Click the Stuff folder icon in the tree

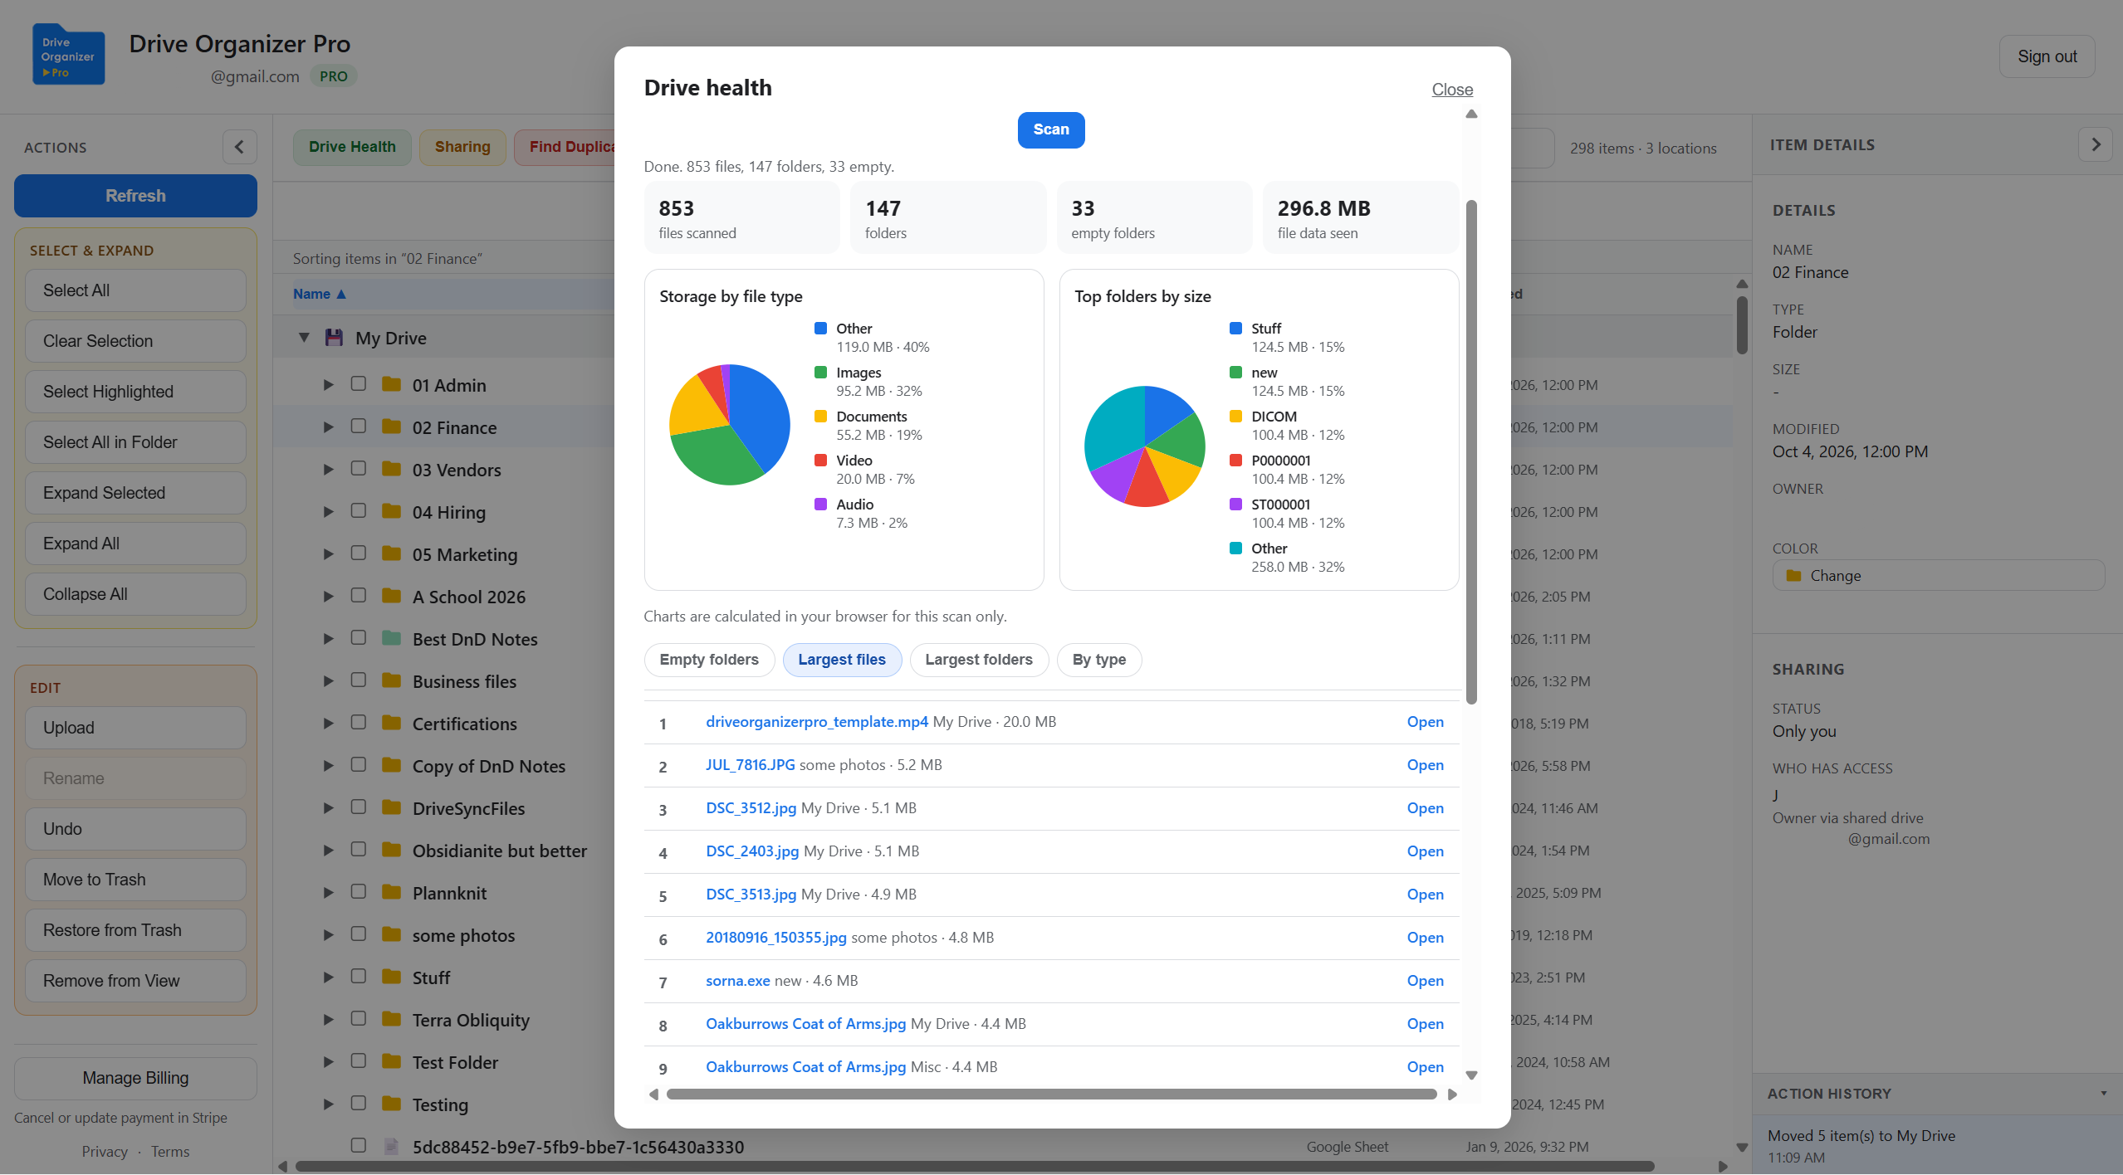point(391,977)
